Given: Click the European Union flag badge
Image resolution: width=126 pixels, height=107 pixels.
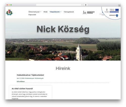Looking at the screenshot, I should pyautogui.click(x=117, y=10).
